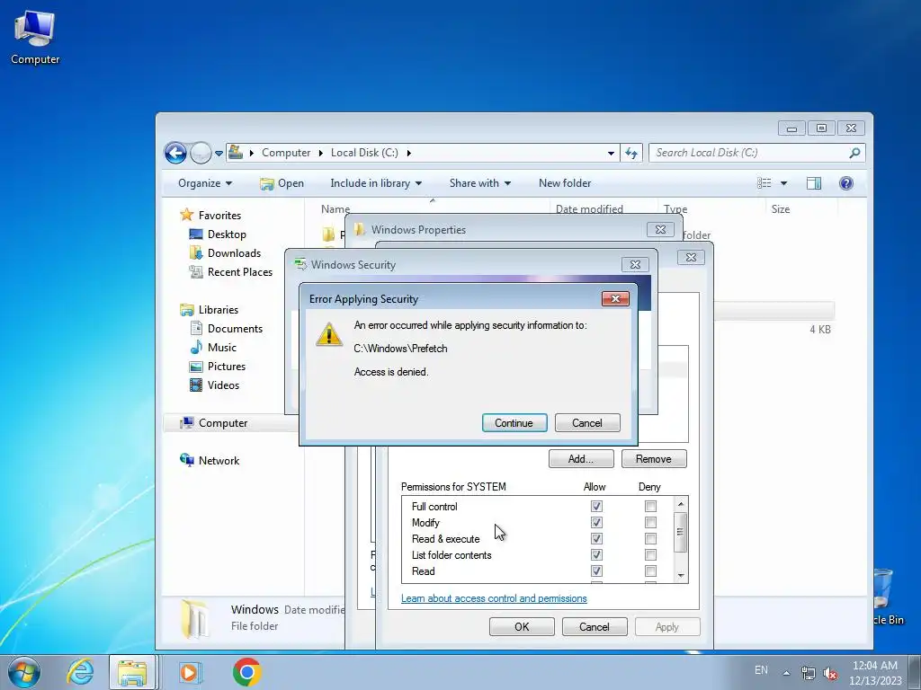Sort by the Size column header
Screen dimensions: 921x690
[x=781, y=208]
